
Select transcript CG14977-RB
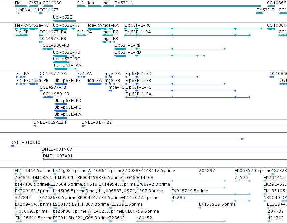(x=41, y=42)
